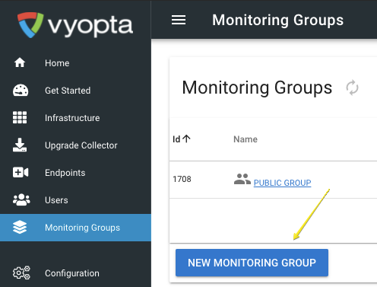377x287 pixels.
Task: Click the Endpoints video camera icon
Action: click(x=21, y=172)
